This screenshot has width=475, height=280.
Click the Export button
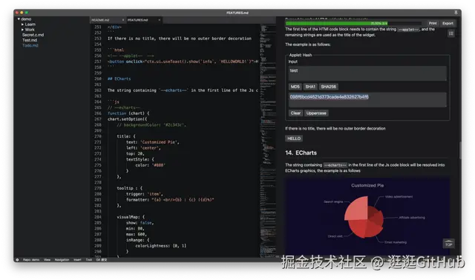pyautogui.click(x=448, y=23)
